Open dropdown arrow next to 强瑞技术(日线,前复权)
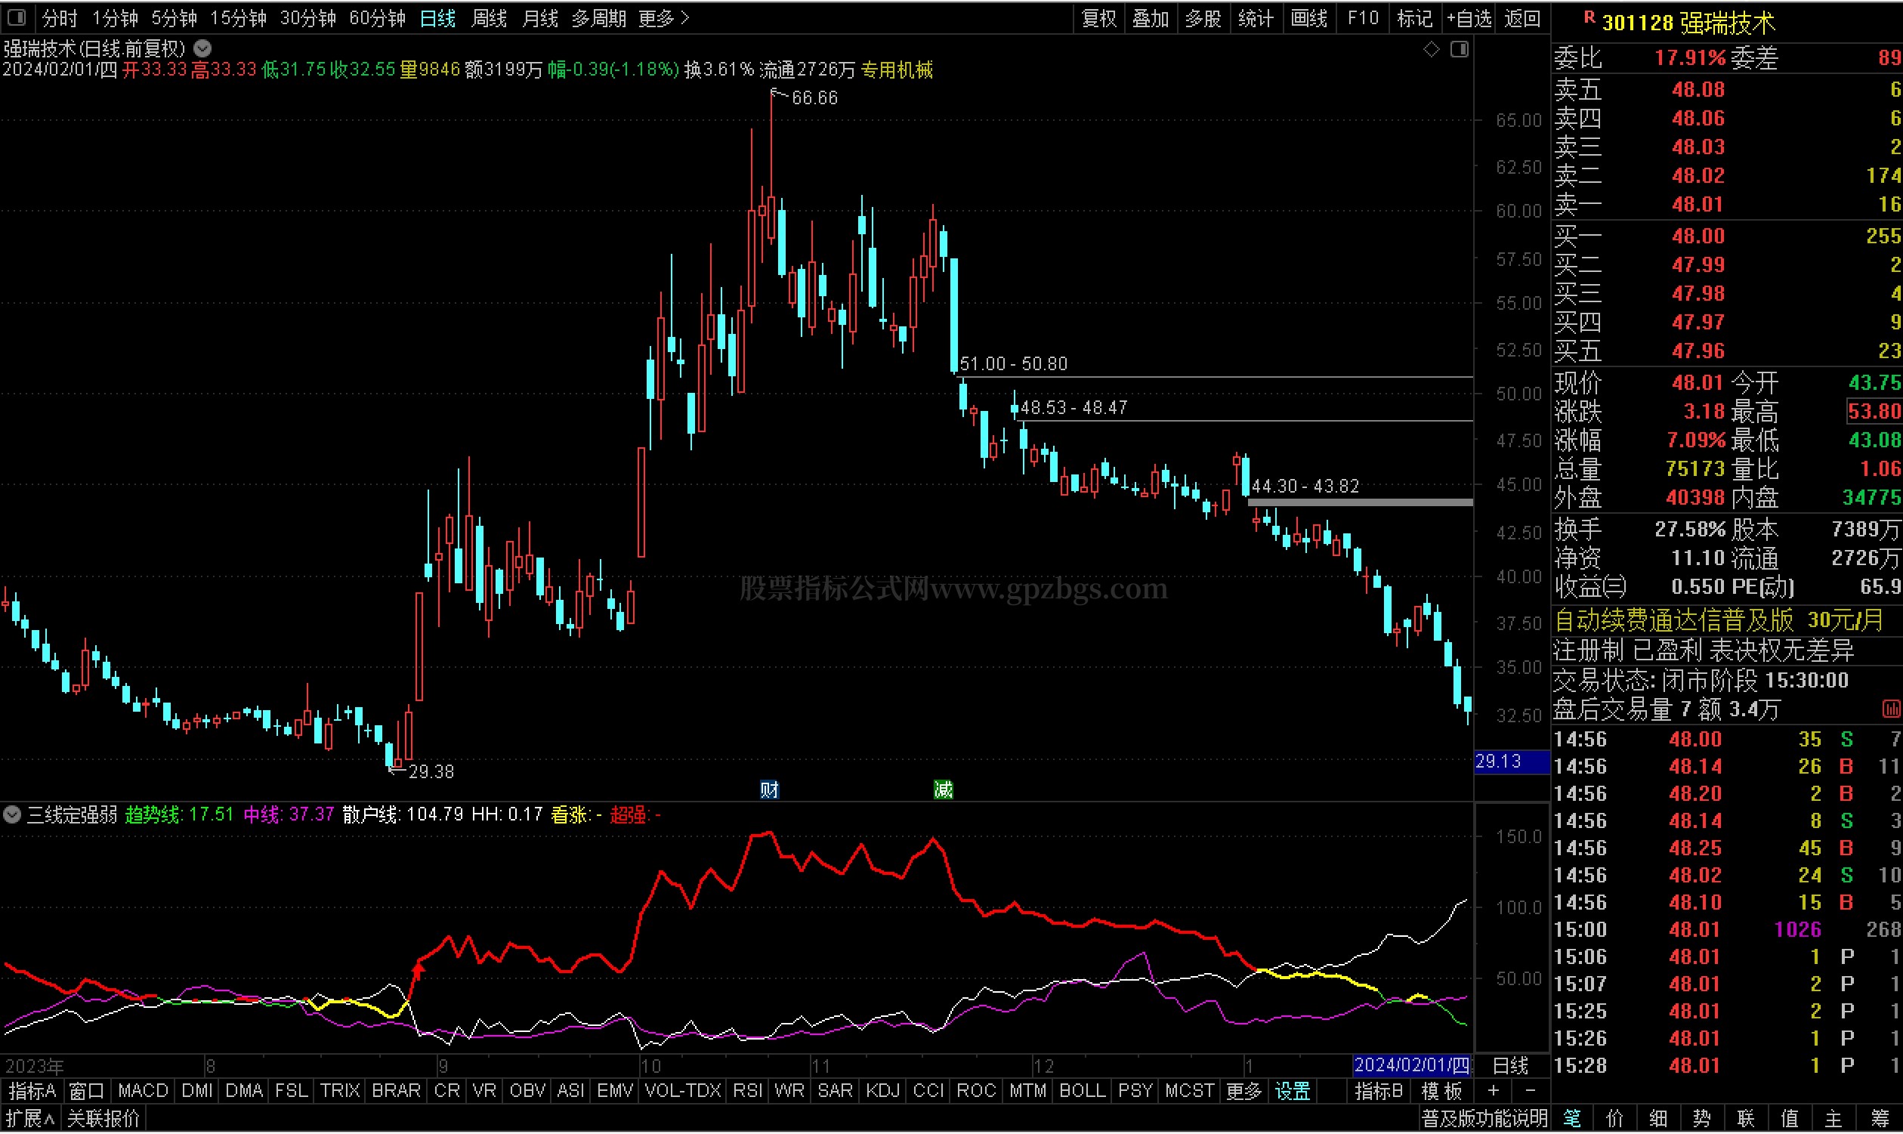 [x=202, y=49]
